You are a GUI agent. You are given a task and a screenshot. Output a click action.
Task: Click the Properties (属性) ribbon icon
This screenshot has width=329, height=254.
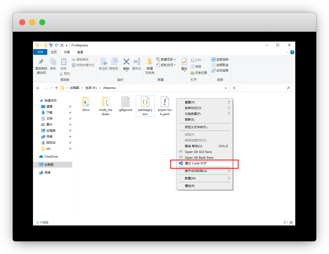(x=184, y=62)
